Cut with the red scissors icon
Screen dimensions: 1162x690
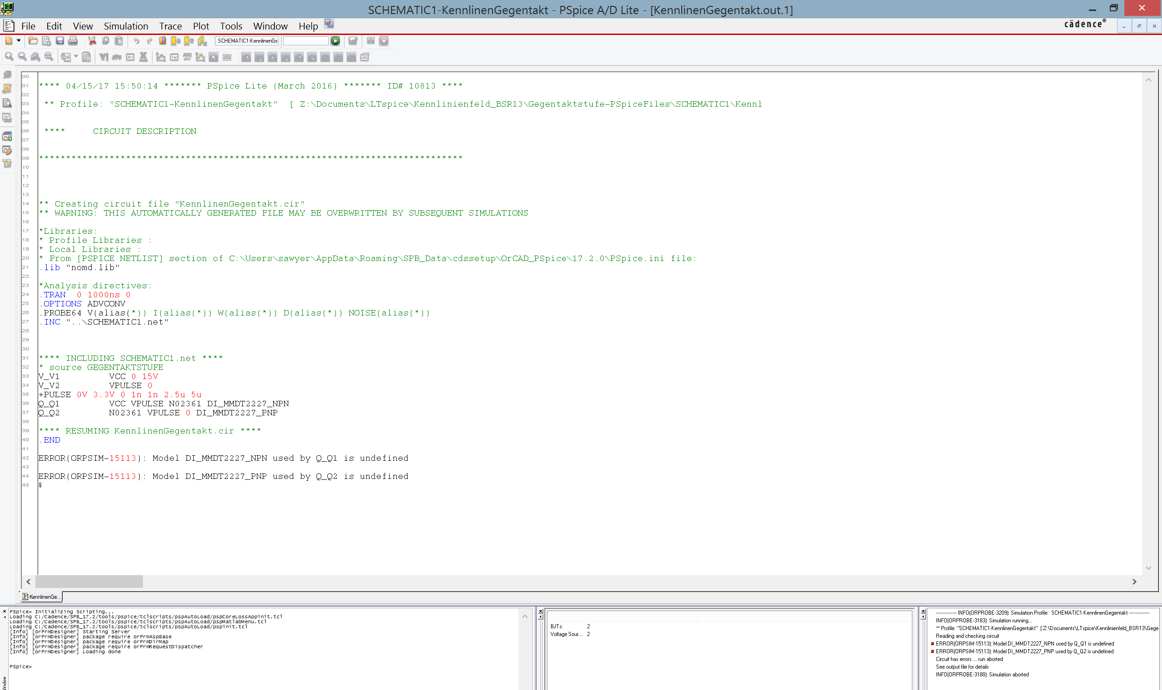pos(93,41)
